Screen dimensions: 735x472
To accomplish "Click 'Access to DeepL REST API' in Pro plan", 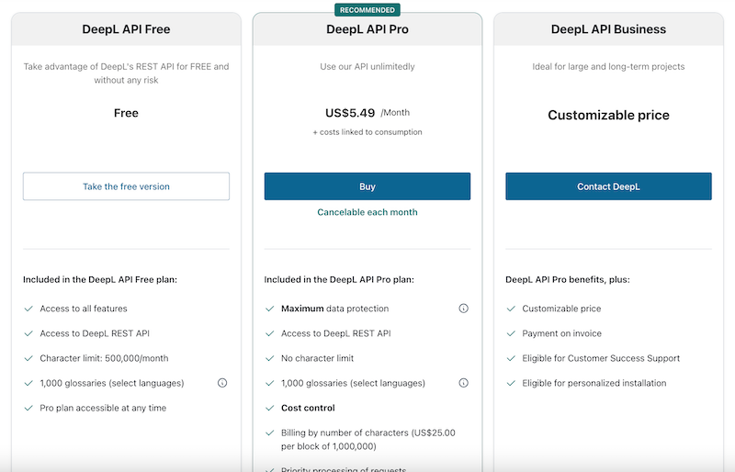I will point(335,333).
